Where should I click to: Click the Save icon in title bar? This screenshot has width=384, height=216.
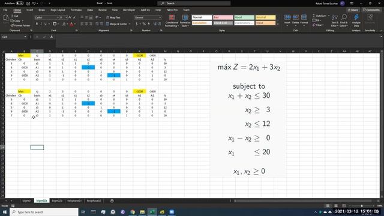click(x=28, y=4)
